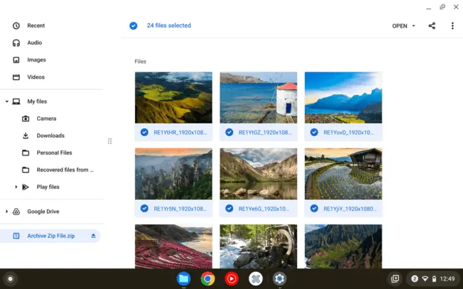This screenshot has height=289, width=463.
Task: Click the windmill by sea thumbnail
Action: tap(259, 98)
